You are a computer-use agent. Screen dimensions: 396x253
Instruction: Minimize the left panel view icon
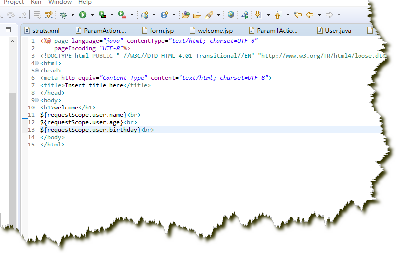pyautogui.click(x=8, y=30)
